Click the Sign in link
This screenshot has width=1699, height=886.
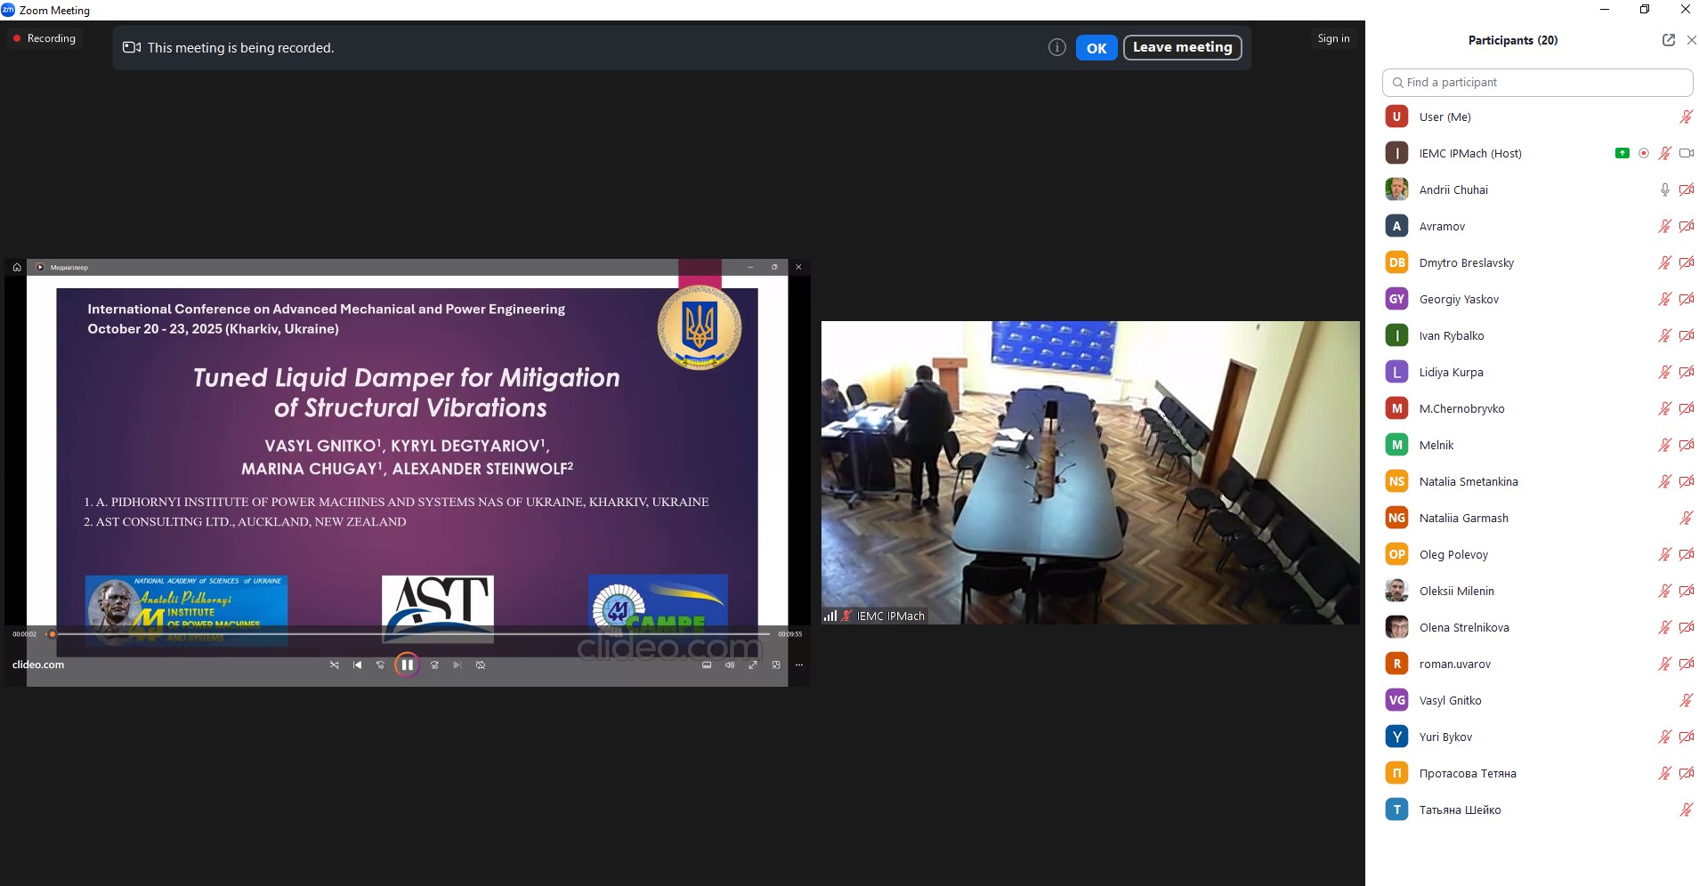(x=1333, y=38)
